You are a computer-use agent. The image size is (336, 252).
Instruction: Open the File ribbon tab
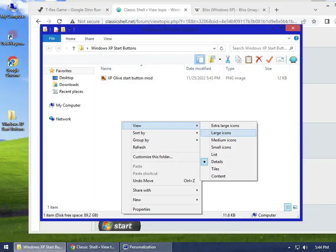(x=52, y=38)
